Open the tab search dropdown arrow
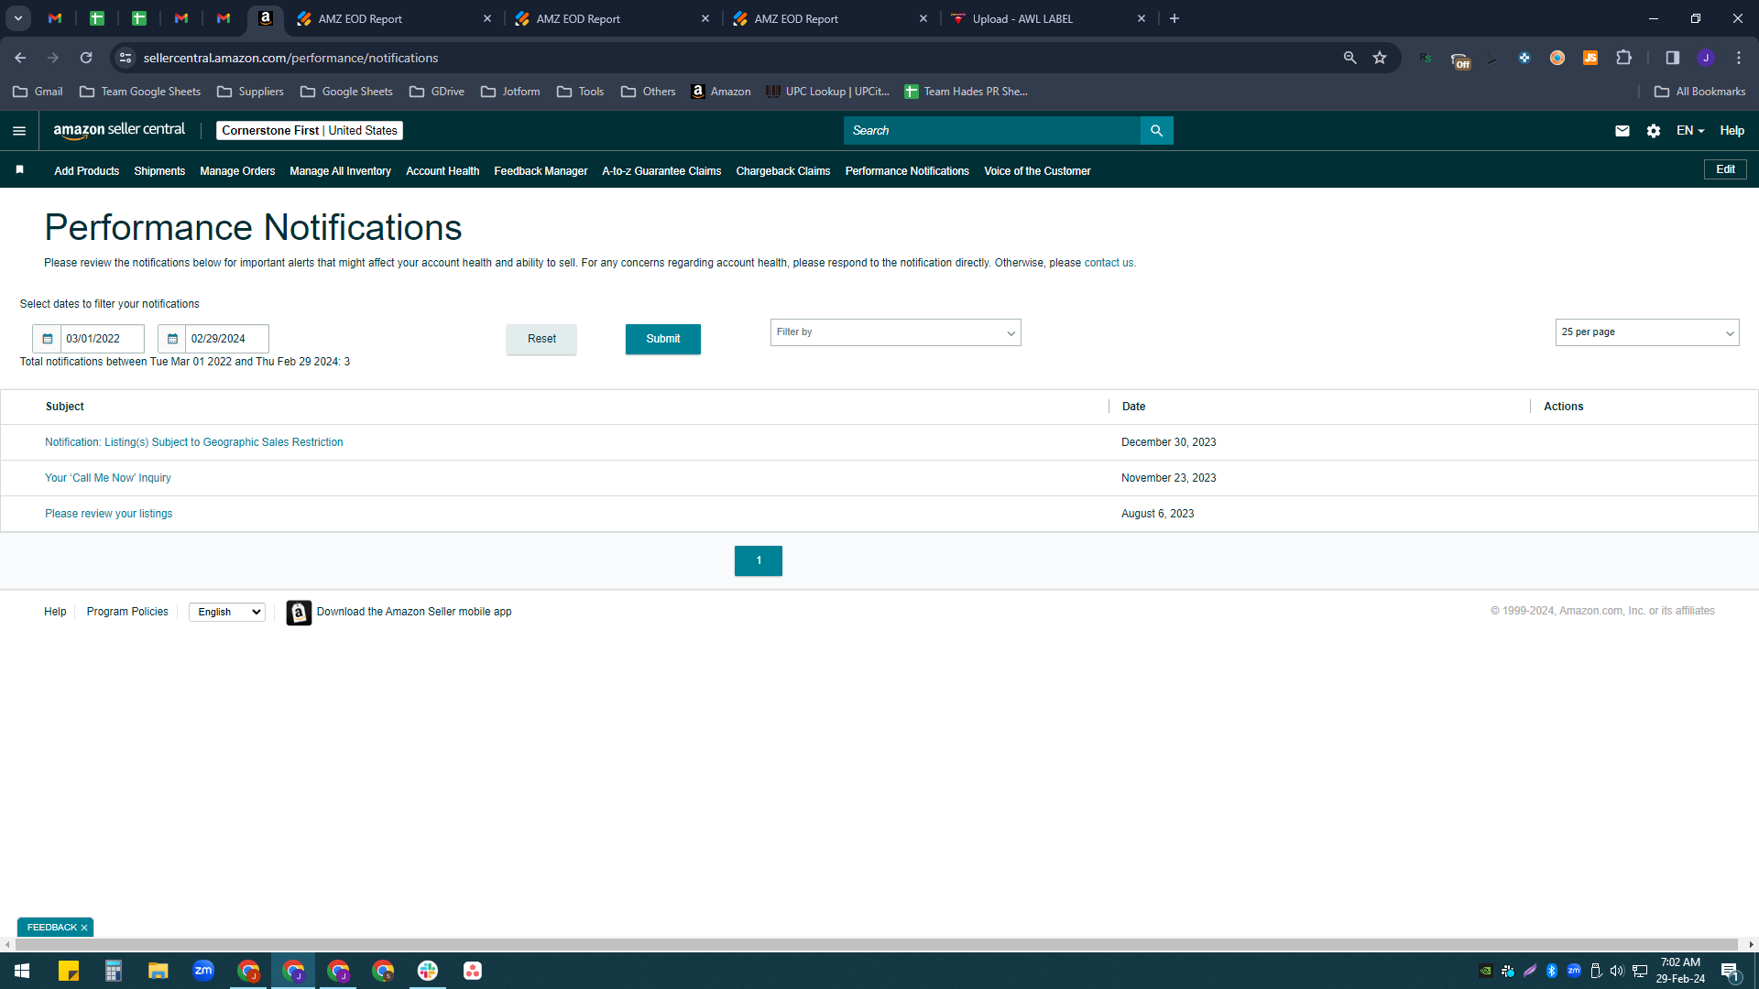The width and height of the screenshot is (1759, 989). point(18,18)
